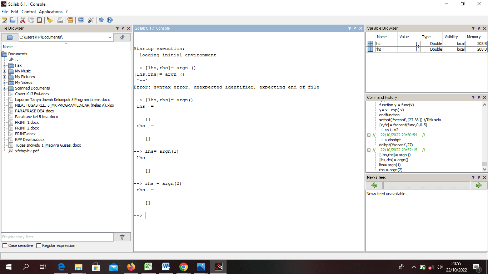This screenshot has width=488, height=274.
Task: Undock the Variable Browser panel
Action: pyautogui.click(x=479, y=28)
